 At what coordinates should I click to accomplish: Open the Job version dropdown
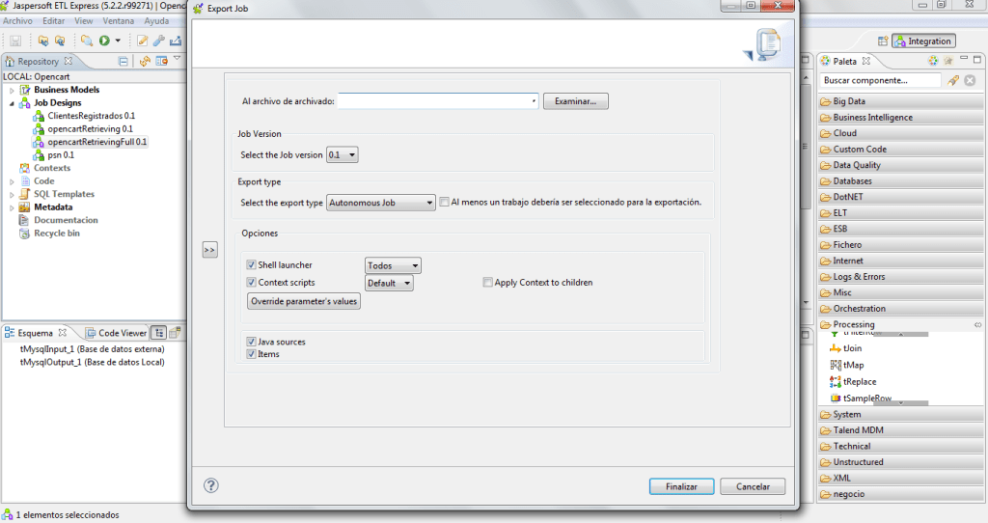point(343,154)
